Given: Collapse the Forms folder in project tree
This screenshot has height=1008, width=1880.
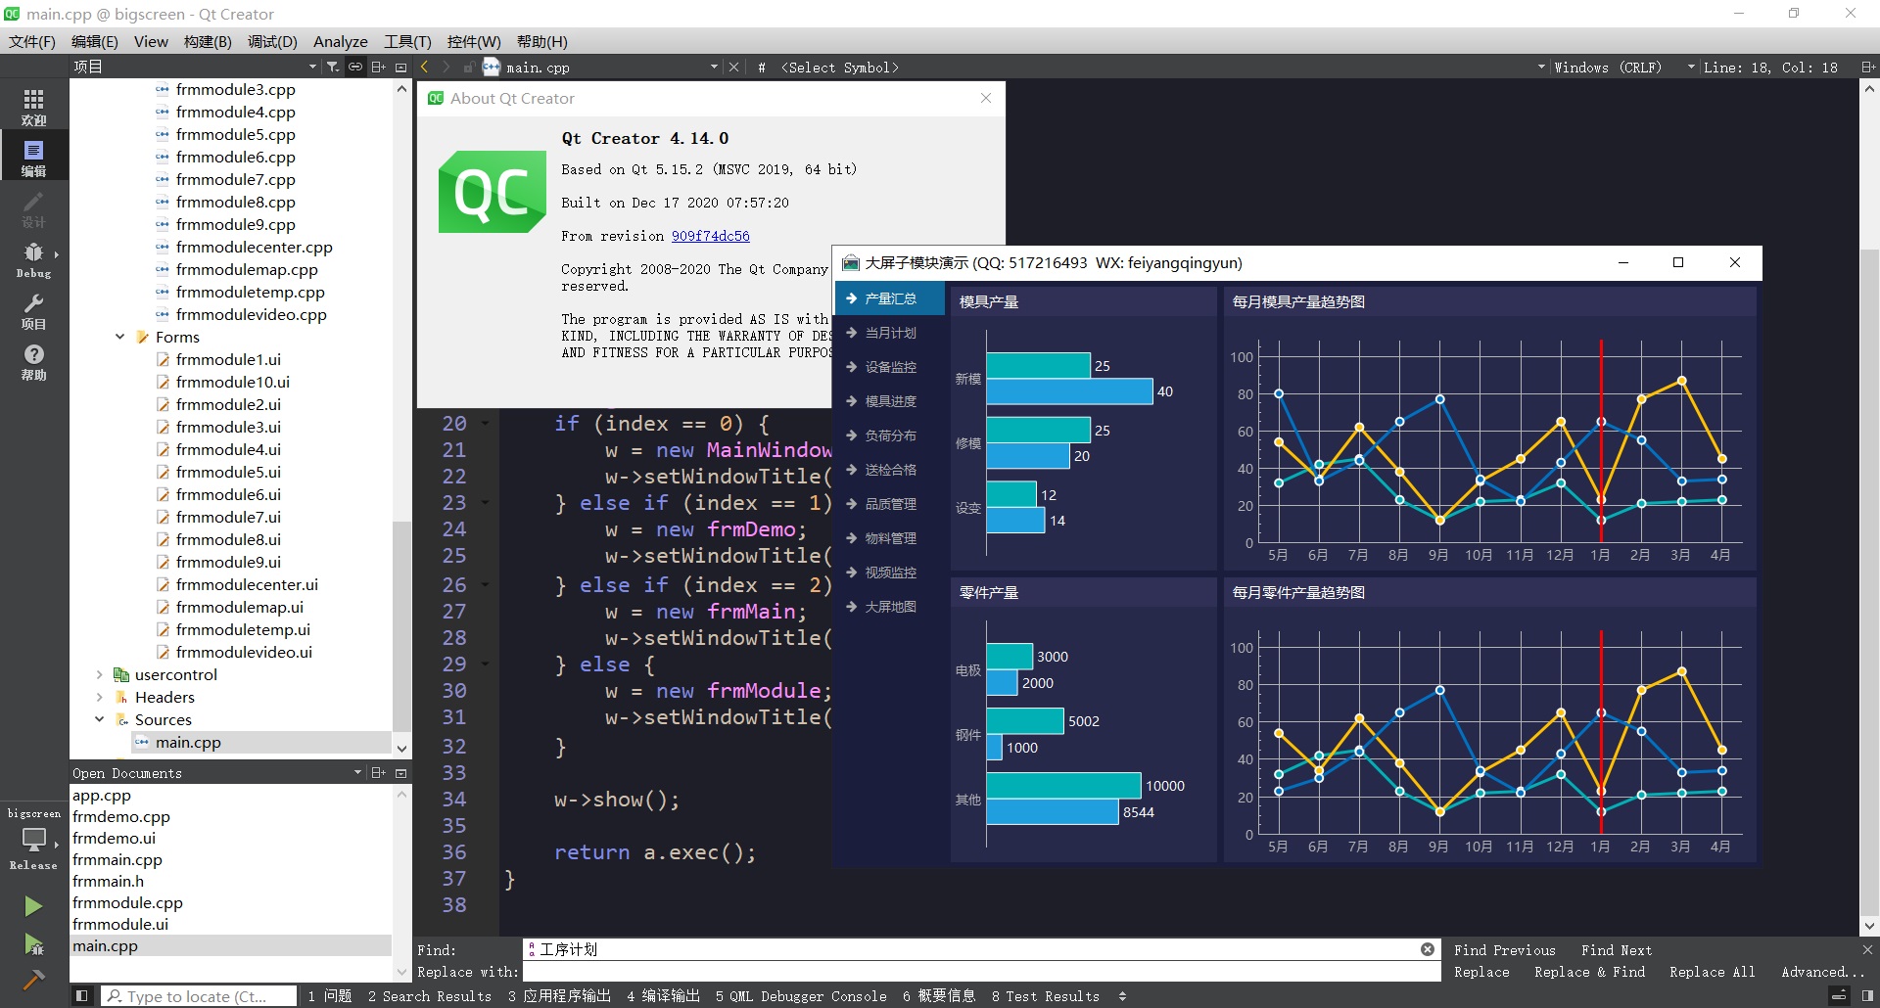Looking at the screenshot, I should [x=119, y=337].
